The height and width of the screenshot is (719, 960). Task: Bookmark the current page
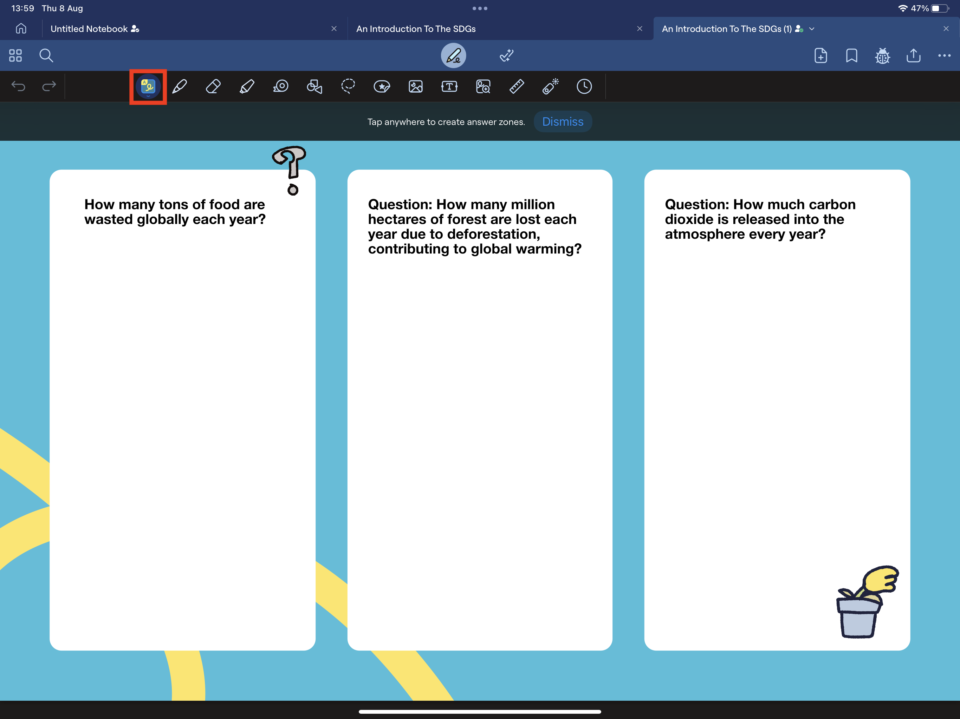click(851, 55)
